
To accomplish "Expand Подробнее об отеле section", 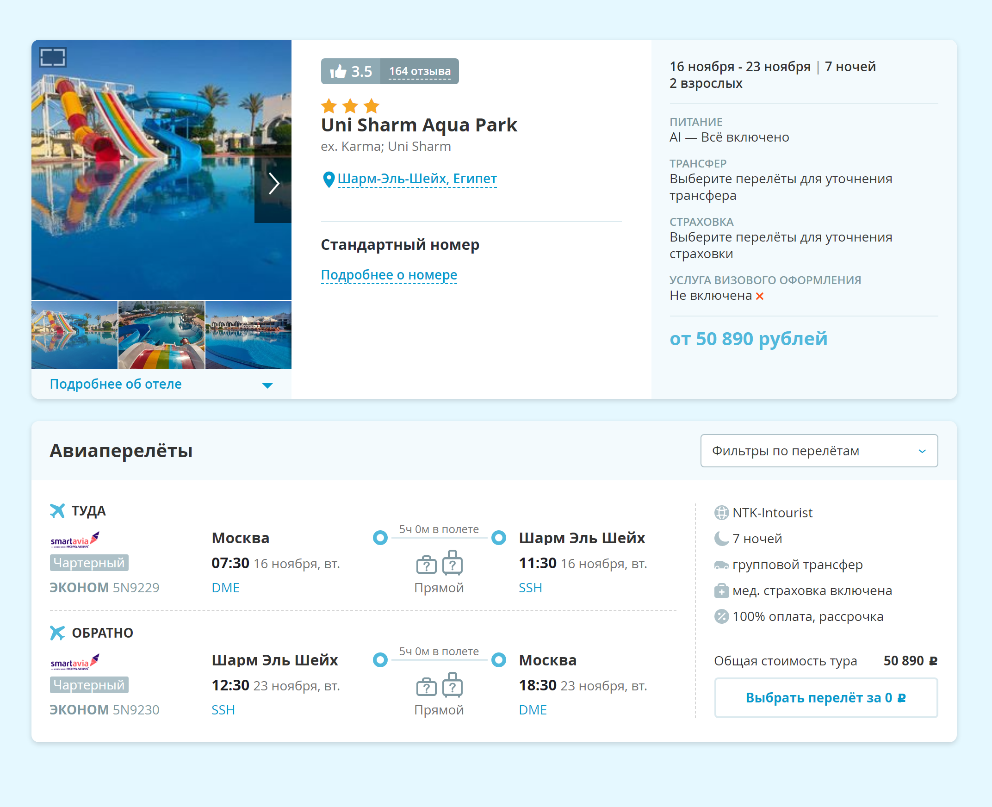I will pyautogui.click(x=161, y=384).
